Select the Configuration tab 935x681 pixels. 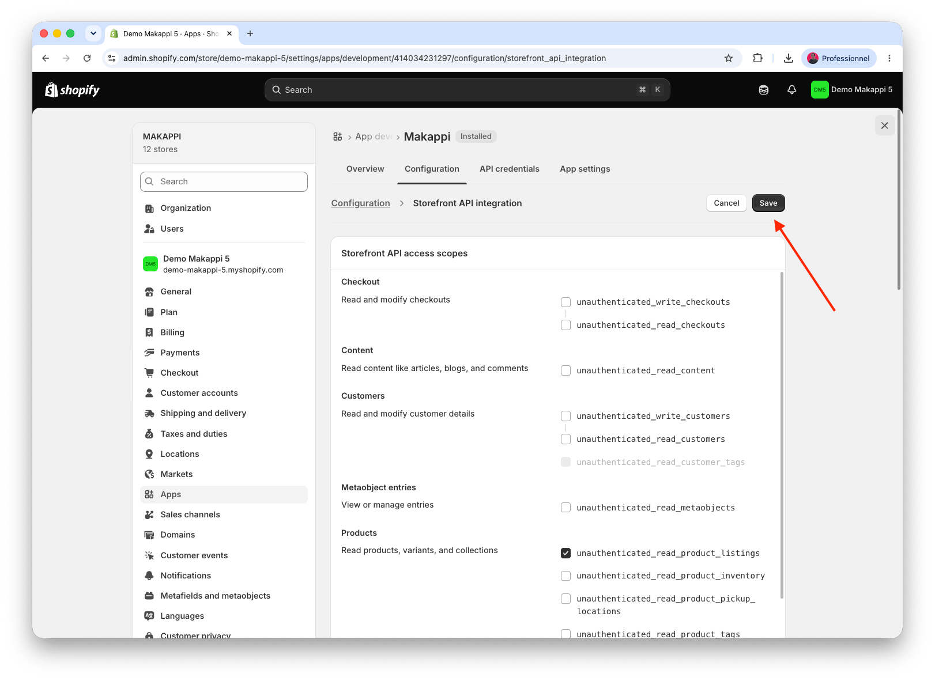(432, 169)
